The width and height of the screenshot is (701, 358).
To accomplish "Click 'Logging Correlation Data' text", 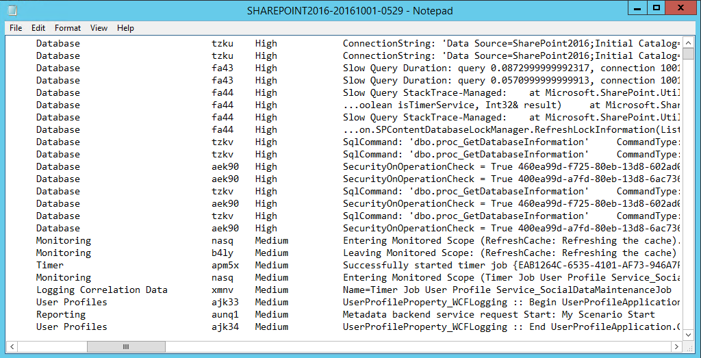I will 102,290.
